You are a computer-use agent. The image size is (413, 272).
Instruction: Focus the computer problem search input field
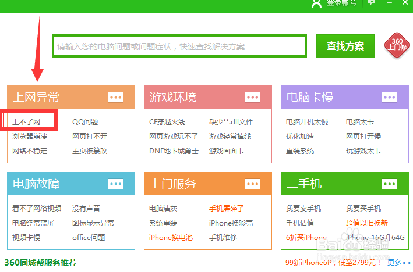tap(179, 46)
